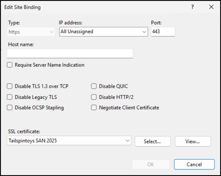
Task: Check Disable TLS 1.3 over TCP
Action: [x=10, y=86]
